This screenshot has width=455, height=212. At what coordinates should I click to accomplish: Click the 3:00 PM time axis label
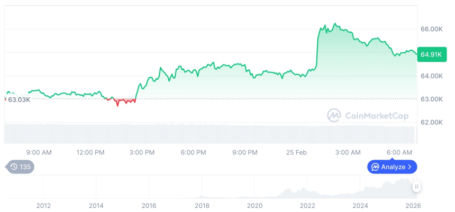[x=142, y=152]
